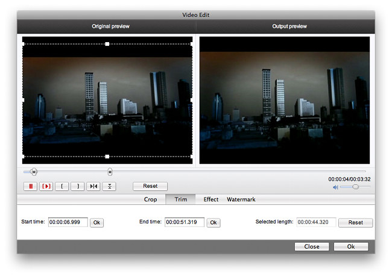Click the playback position handle on the timeline
This screenshot has height=277, width=392.
pos(34,172)
